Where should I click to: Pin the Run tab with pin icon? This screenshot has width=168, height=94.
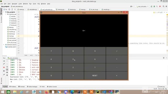pyautogui.click(x=4, y=74)
